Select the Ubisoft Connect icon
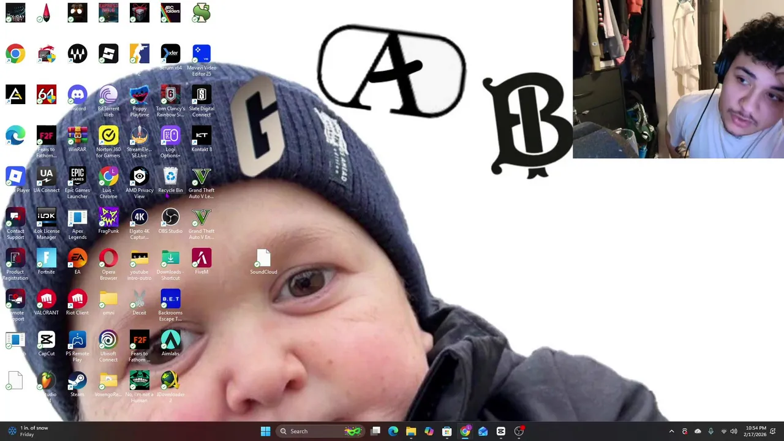 108,347
